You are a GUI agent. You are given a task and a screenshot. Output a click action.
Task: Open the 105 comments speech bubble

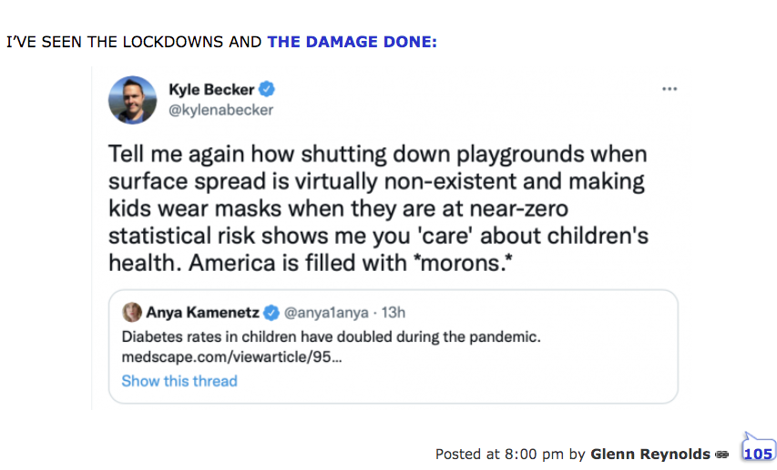[x=757, y=452]
